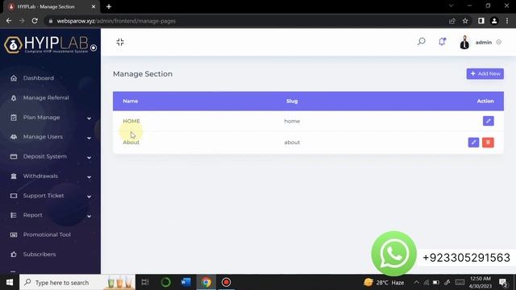Expand the Report chevron
This screenshot has width=516, height=290.
click(x=89, y=216)
